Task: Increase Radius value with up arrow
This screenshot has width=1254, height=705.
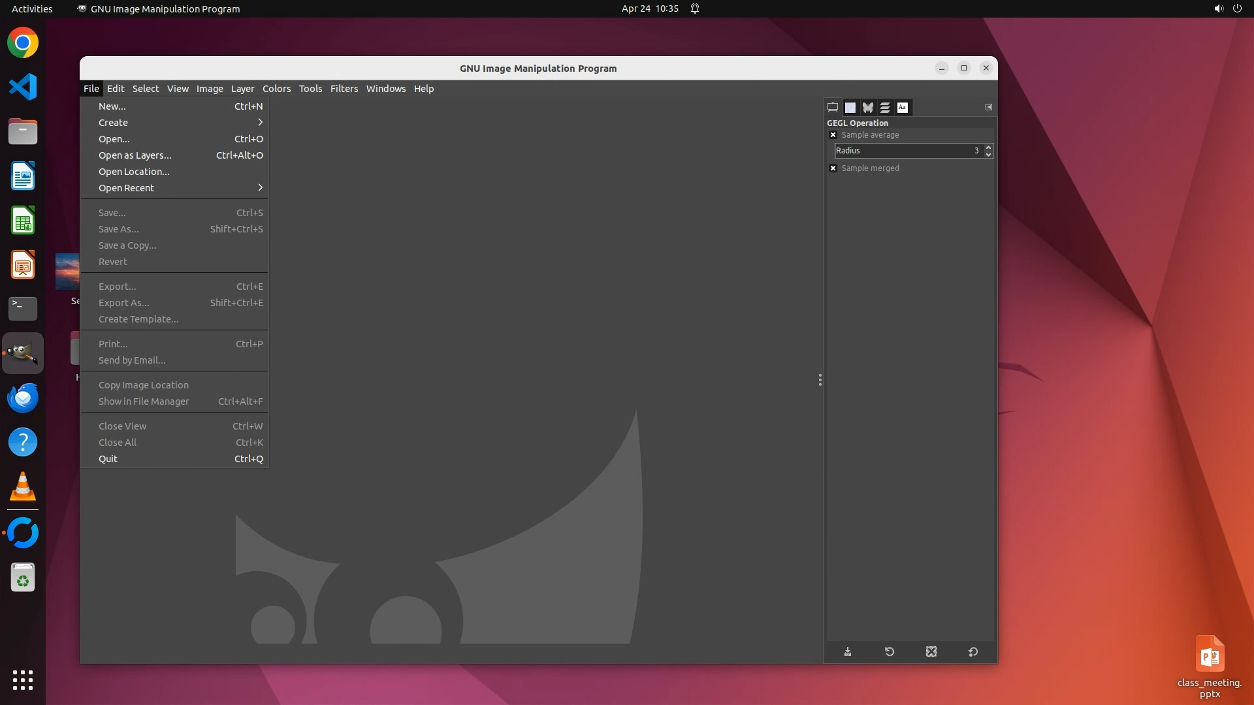Action: click(989, 147)
